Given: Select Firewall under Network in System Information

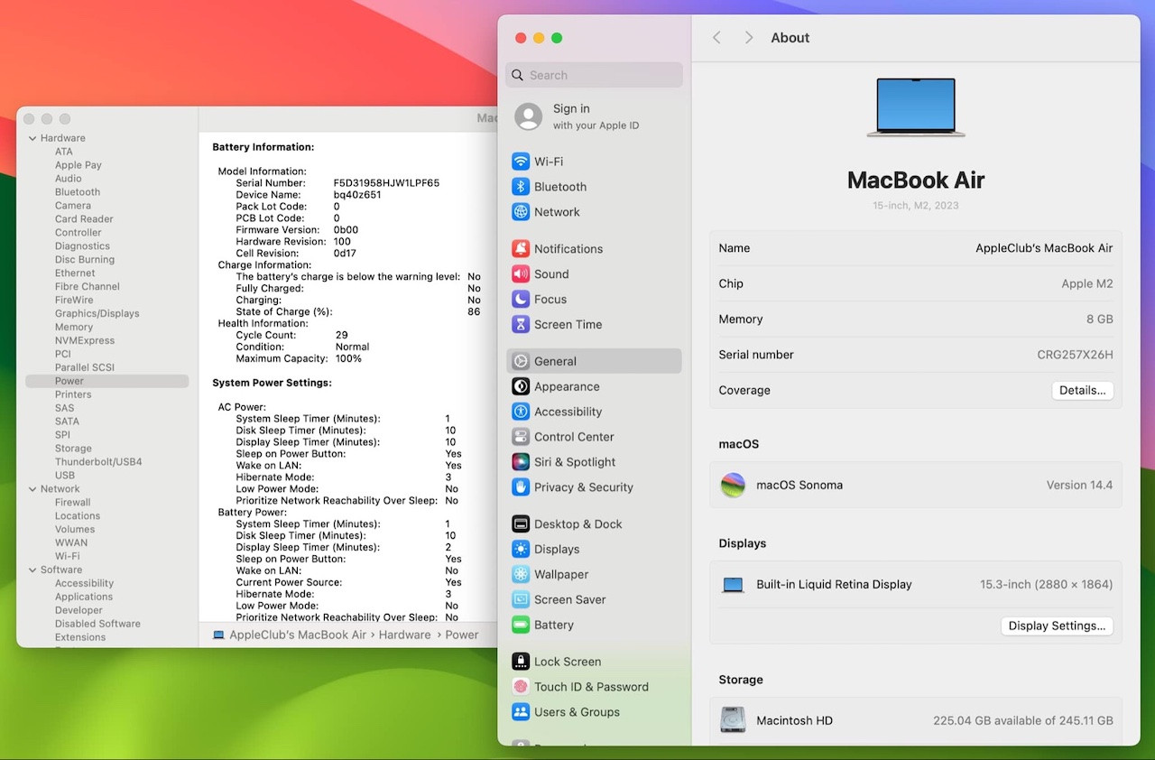Looking at the screenshot, I should coord(73,503).
